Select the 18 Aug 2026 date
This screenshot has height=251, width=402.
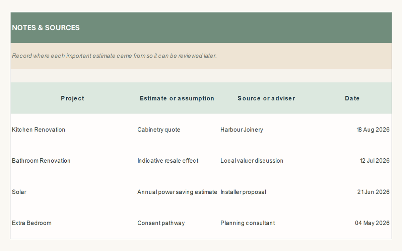point(373,130)
